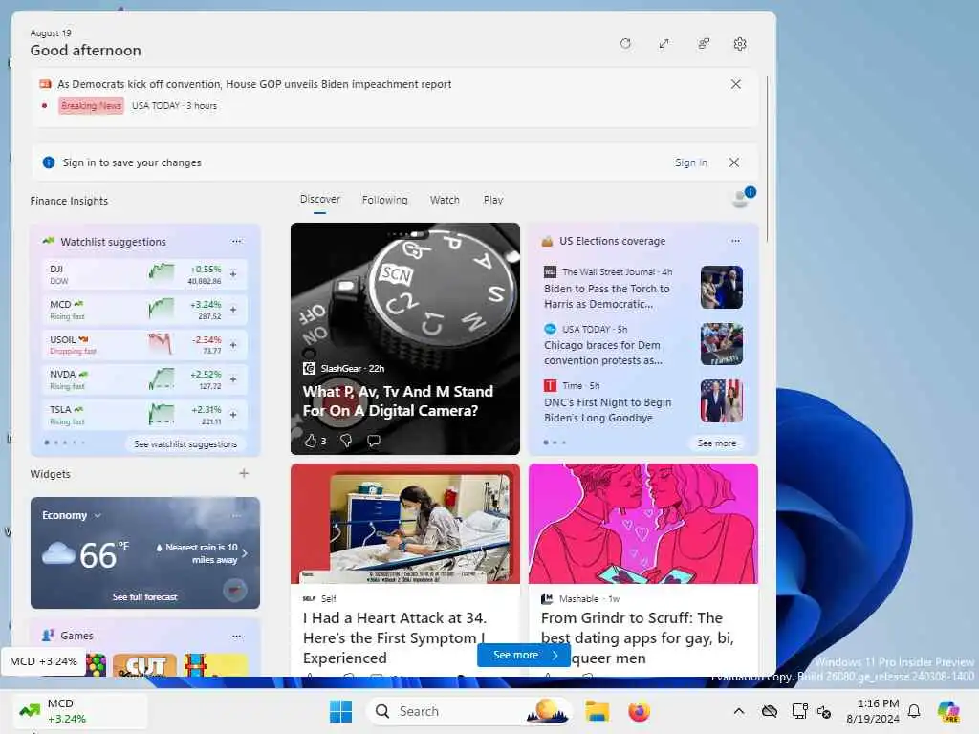Open the network display icon in tray

pyautogui.click(x=799, y=711)
